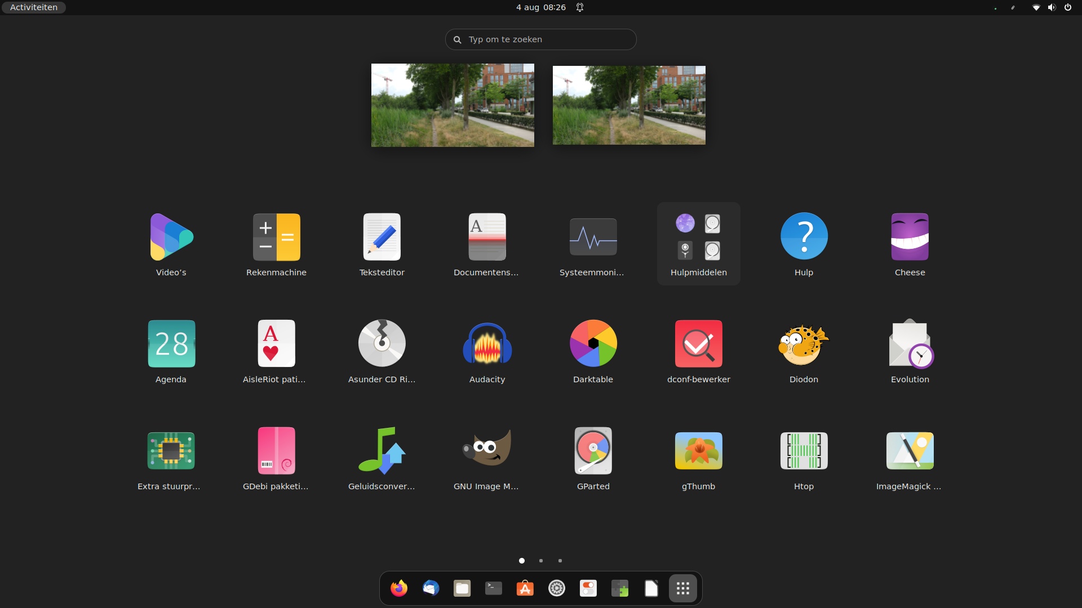Launch ImageMagick display app
Viewport: 1082px width, 608px height.
click(910, 451)
